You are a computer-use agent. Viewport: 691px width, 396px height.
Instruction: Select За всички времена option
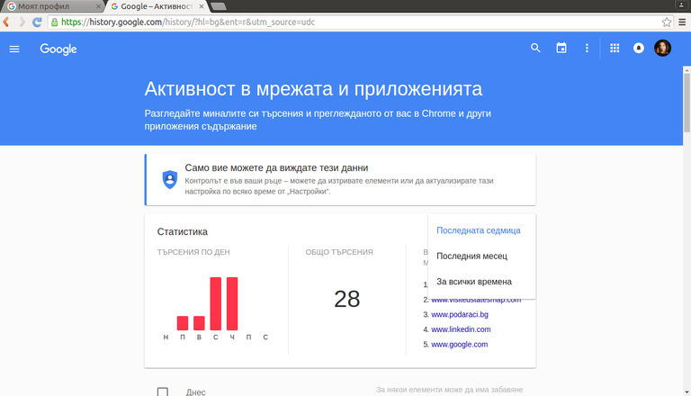pos(473,282)
